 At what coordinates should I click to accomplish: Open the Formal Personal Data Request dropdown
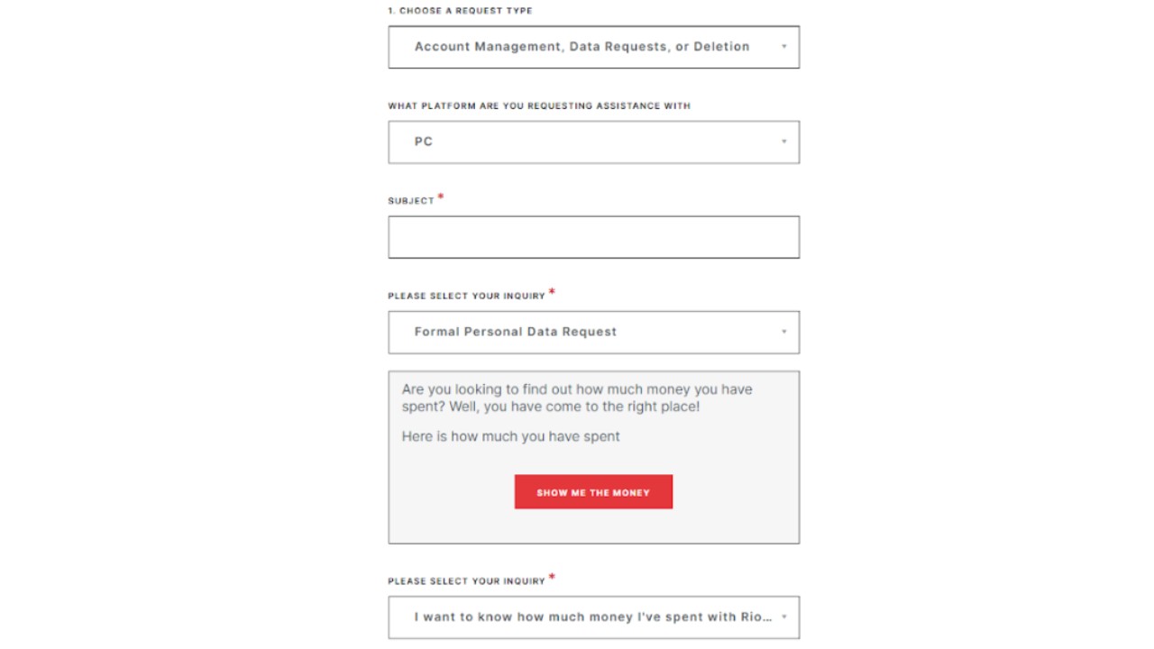pos(582,333)
